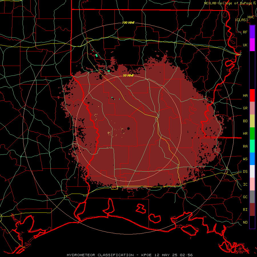Select the BI legend label

point(245,210)
